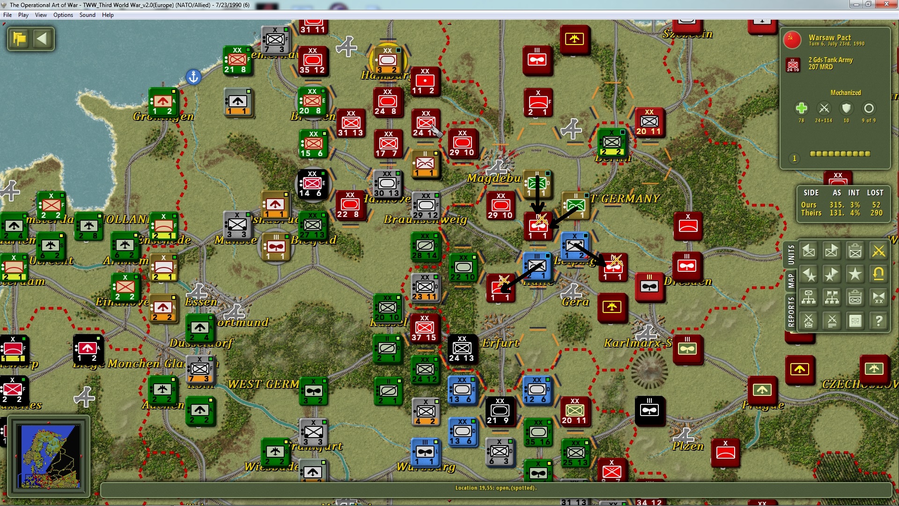Click the 207 MRD unit counter icon
Viewport: 899px width, 506px height.
(793, 65)
